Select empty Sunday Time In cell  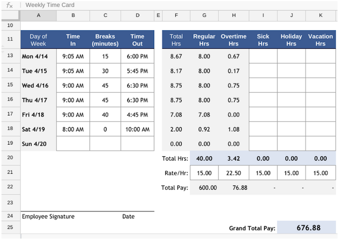tap(73, 144)
